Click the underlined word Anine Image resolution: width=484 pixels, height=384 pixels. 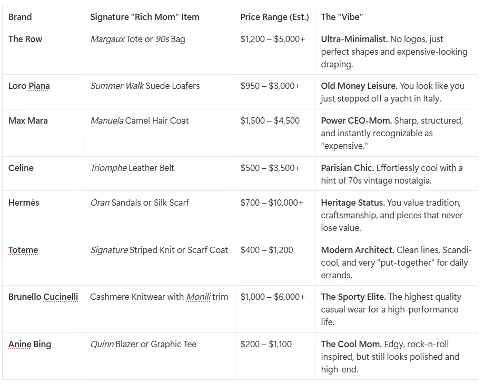[18, 344]
